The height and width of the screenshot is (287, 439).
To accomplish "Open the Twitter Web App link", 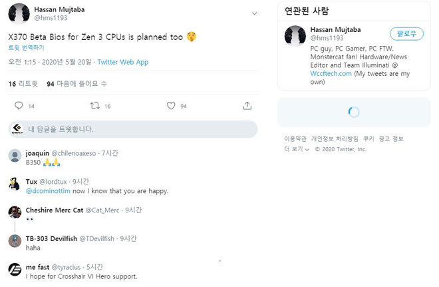I will tap(123, 62).
